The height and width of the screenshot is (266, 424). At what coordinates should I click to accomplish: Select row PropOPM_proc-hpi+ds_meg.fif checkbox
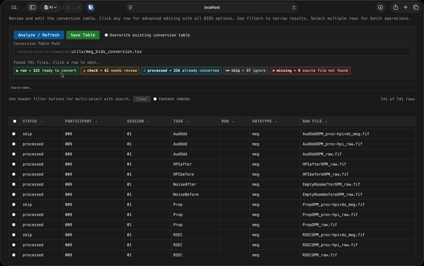14,205
